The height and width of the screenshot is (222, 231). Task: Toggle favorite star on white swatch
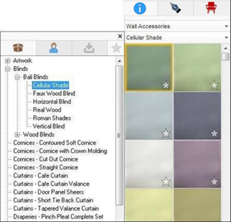click(x=166, y=181)
